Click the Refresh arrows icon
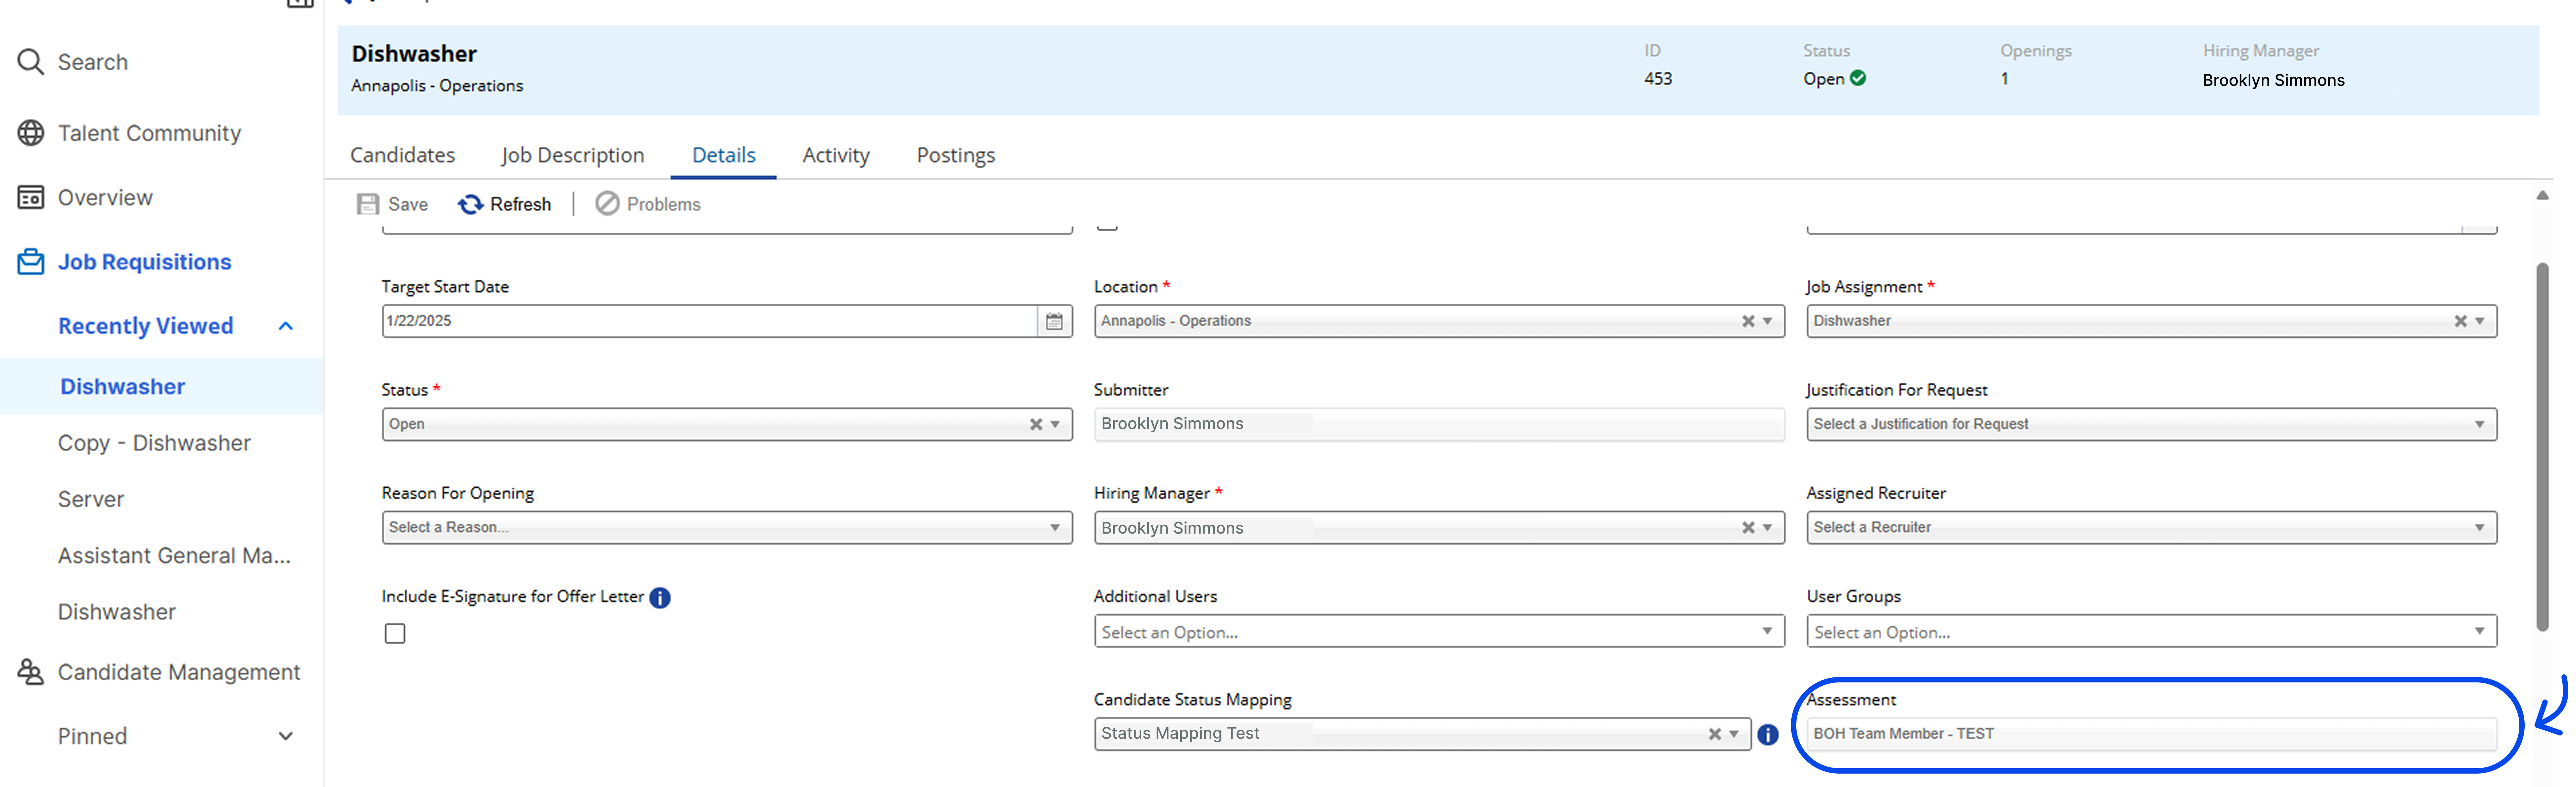The height and width of the screenshot is (787, 2576). coord(470,204)
